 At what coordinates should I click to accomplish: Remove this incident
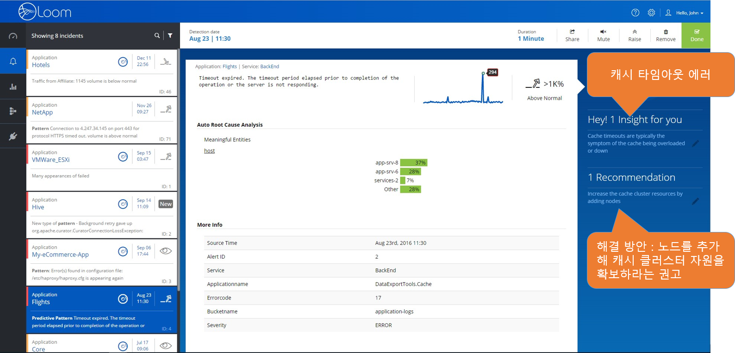pyautogui.click(x=666, y=36)
